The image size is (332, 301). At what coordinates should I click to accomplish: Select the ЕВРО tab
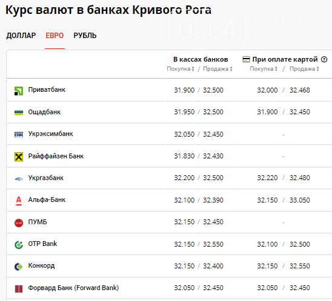pyautogui.click(x=55, y=36)
